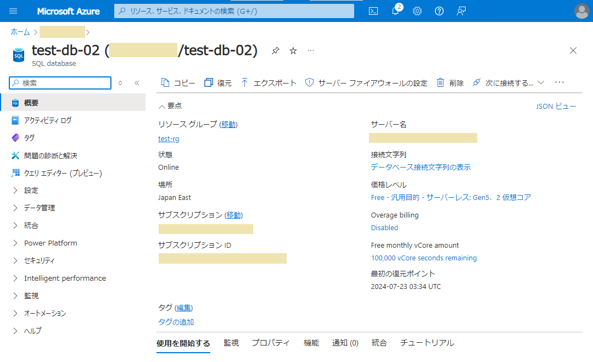This screenshot has height=362, width=593.
Task: Open the Connect with dropdown
Action: (x=508, y=83)
